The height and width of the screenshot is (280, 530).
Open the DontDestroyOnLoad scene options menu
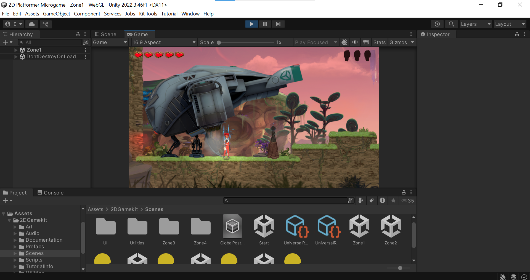(85, 57)
